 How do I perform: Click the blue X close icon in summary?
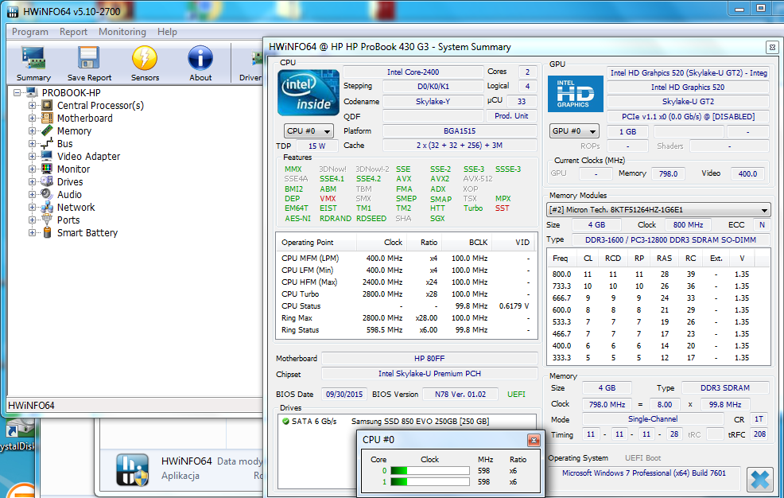click(759, 480)
